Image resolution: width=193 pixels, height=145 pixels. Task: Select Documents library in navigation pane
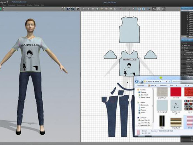click(x=143, y=105)
